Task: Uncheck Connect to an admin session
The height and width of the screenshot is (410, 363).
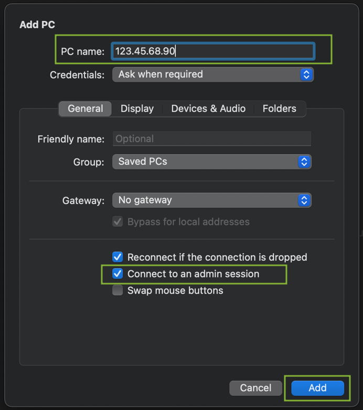Action: [x=118, y=274]
